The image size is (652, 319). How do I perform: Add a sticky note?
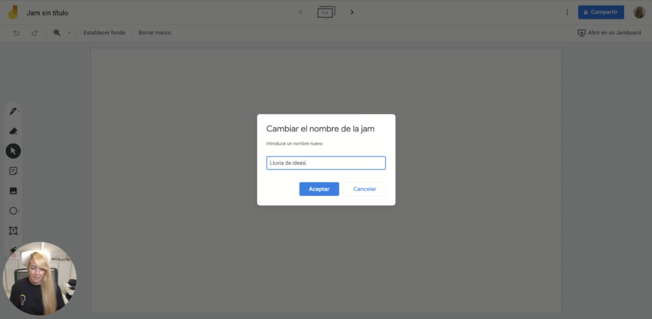[14, 171]
